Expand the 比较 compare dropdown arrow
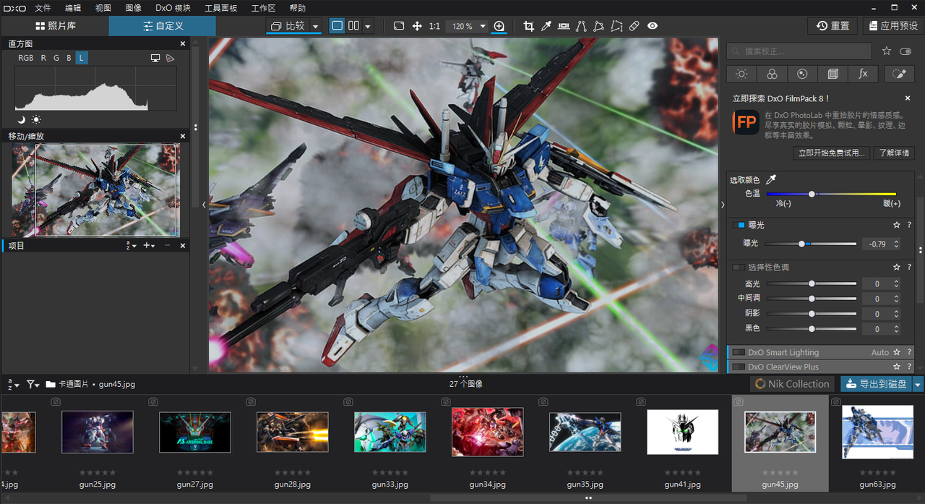This screenshot has width=925, height=504. pyautogui.click(x=316, y=26)
